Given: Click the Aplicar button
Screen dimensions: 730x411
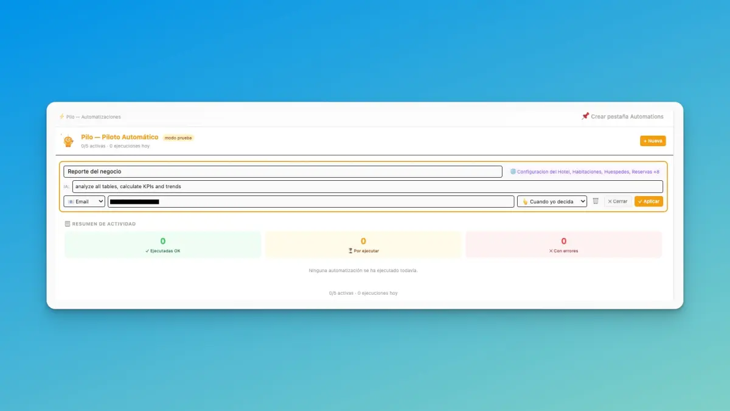Looking at the screenshot, I should [x=648, y=202].
